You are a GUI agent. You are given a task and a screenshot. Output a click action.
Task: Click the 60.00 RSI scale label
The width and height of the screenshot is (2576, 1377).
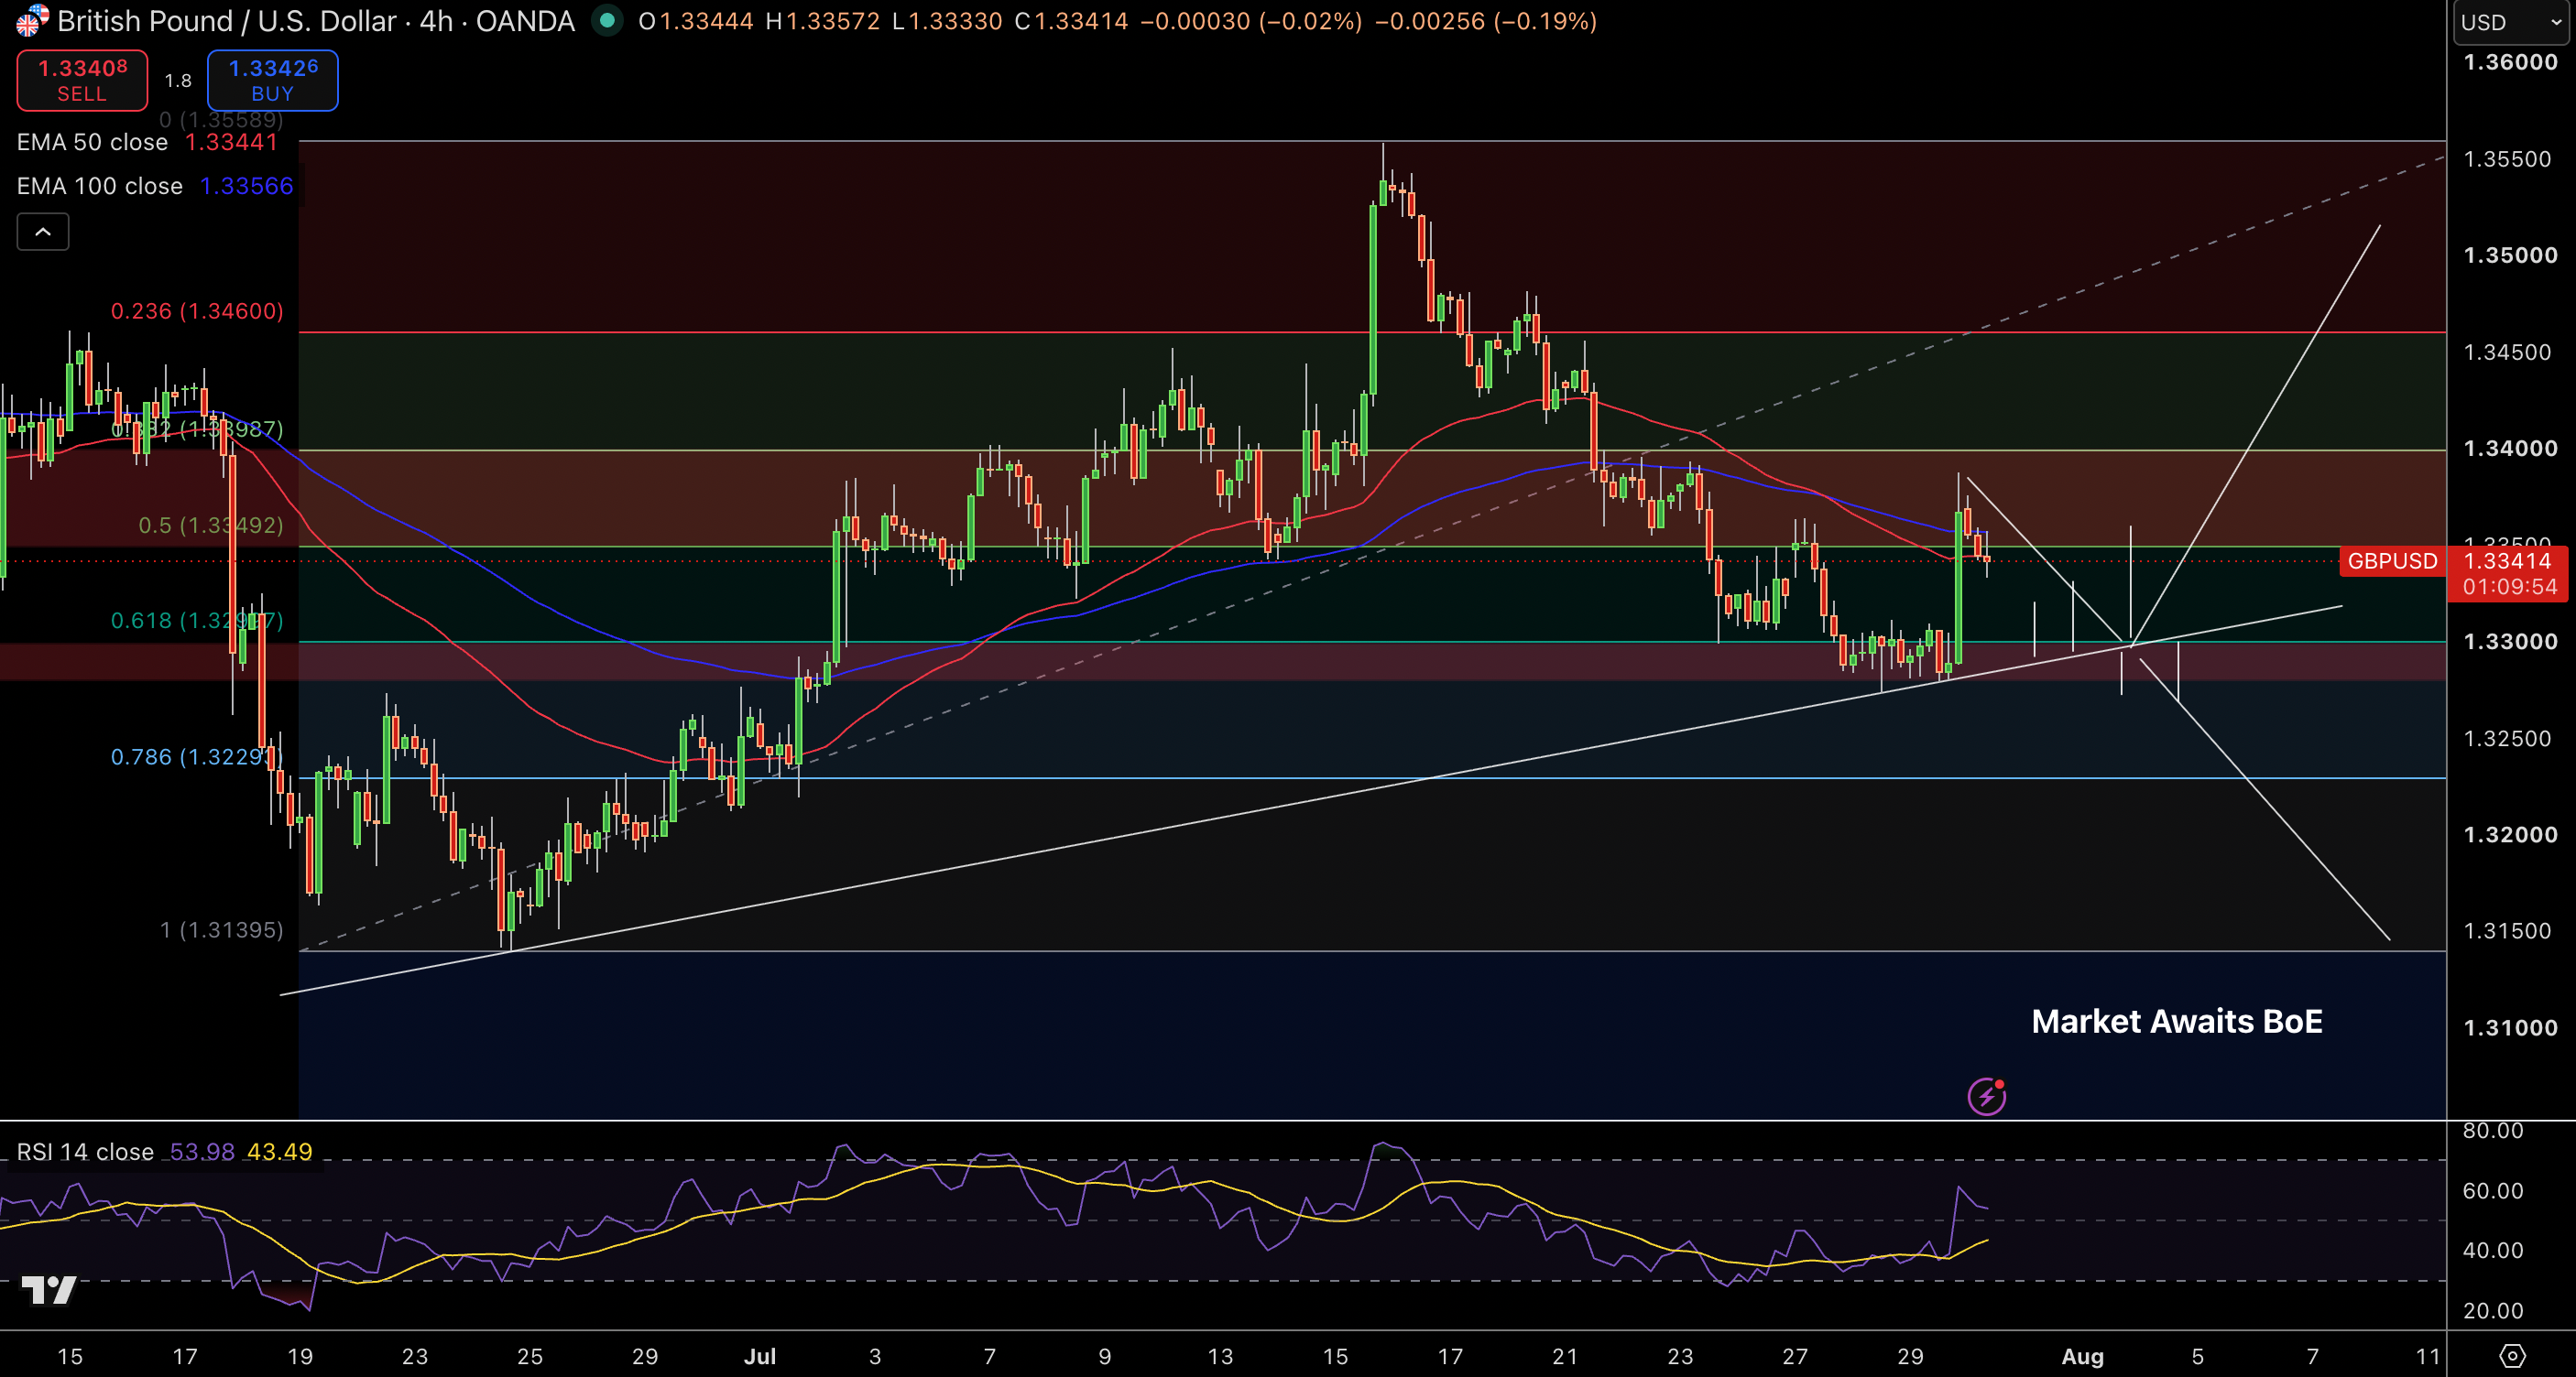2493,1190
